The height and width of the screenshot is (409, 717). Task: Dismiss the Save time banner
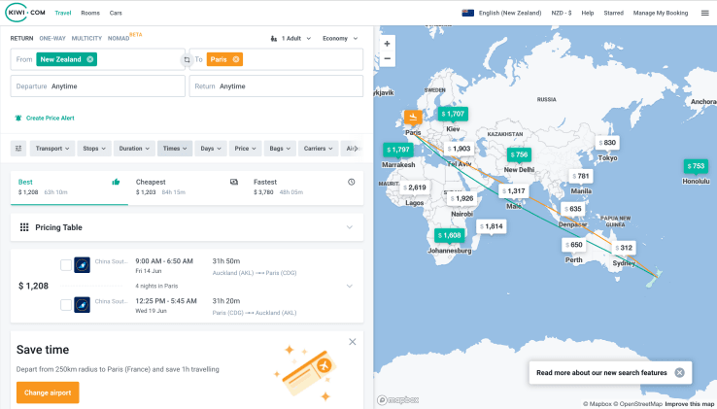pyautogui.click(x=353, y=342)
